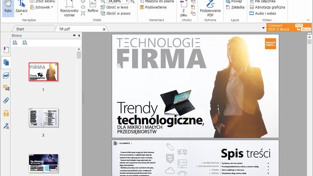Open the digital signatures panel
Image resolution: width=313 pixels, height=176 pixels.
[6, 126]
